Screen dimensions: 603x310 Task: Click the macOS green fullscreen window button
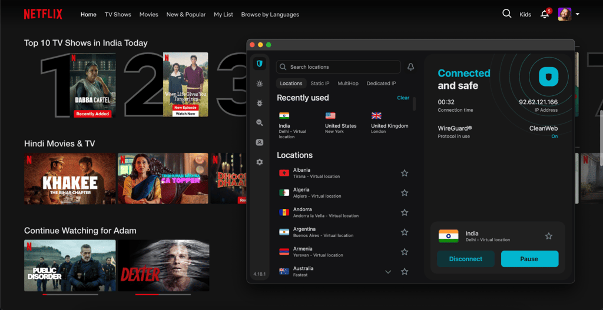(269, 45)
